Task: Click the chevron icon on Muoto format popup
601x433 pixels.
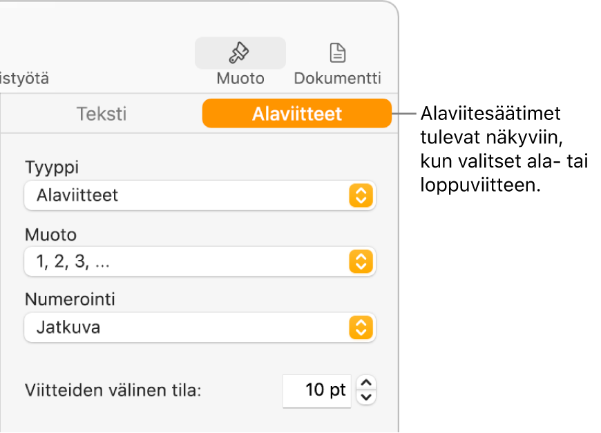Action: pos(362,262)
